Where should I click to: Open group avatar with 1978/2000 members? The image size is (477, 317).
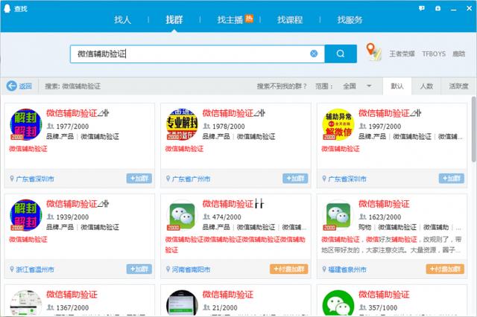(182, 124)
